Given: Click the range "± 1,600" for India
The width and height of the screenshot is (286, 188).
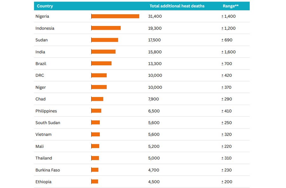Looking at the screenshot, I should (x=228, y=52).
